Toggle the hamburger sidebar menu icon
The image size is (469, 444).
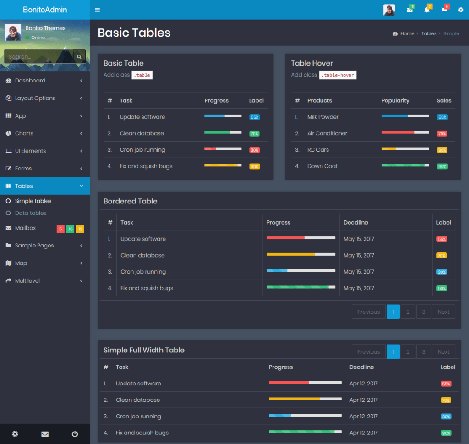click(97, 10)
